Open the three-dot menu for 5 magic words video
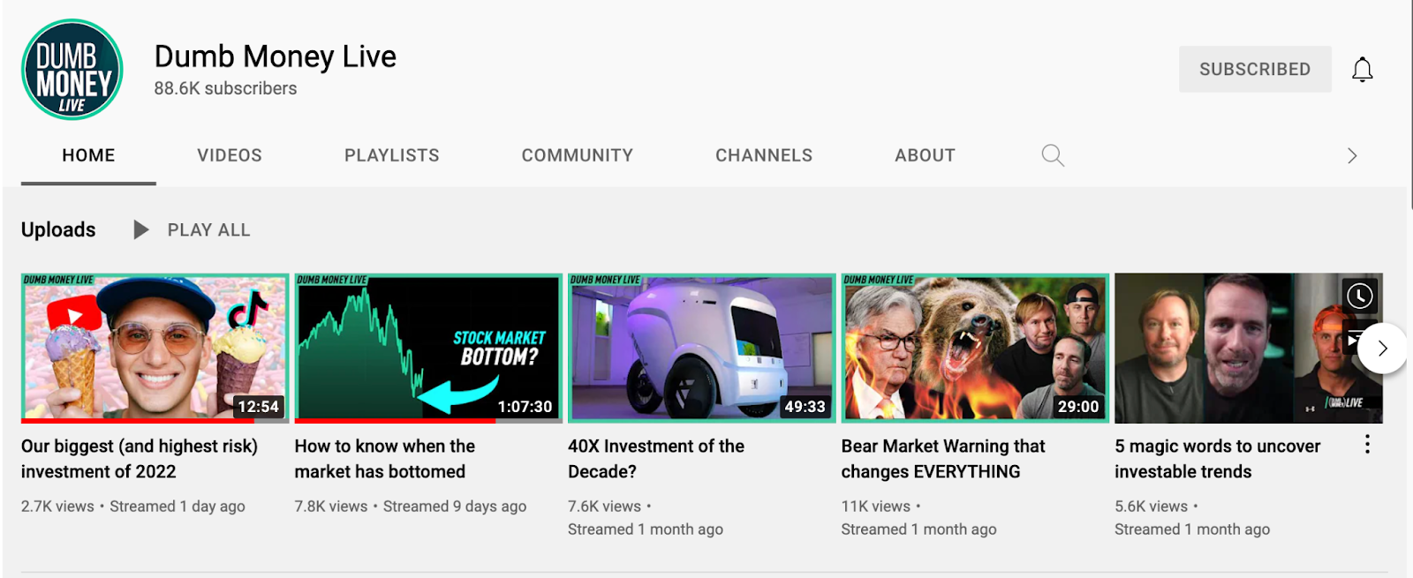 pyautogui.click(x=1367, y=444)
